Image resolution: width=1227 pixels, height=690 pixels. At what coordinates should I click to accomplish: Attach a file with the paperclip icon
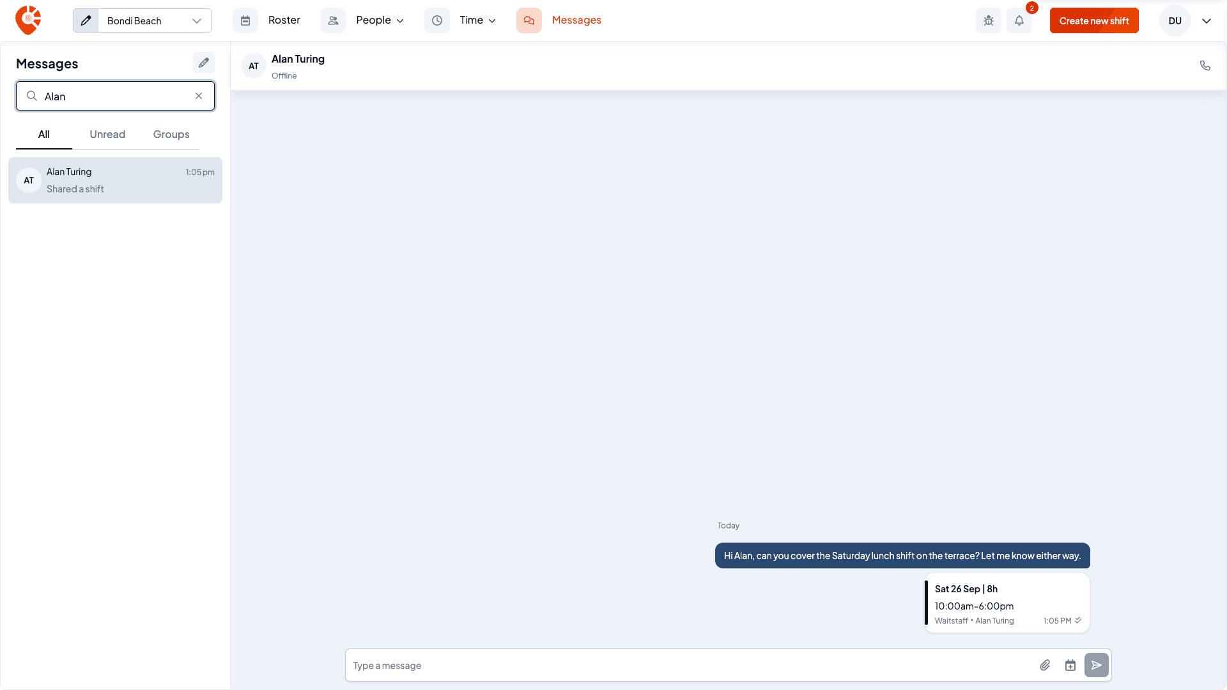pyautogui.click(x=1045, y=665)
